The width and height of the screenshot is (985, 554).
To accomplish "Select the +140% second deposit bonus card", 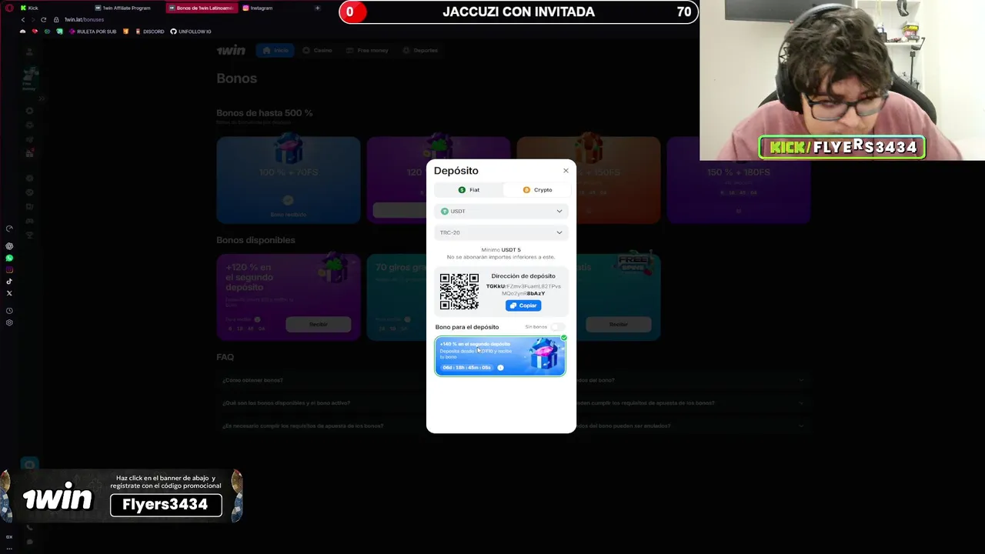I will pyautogui.click(x=500, y=356).
